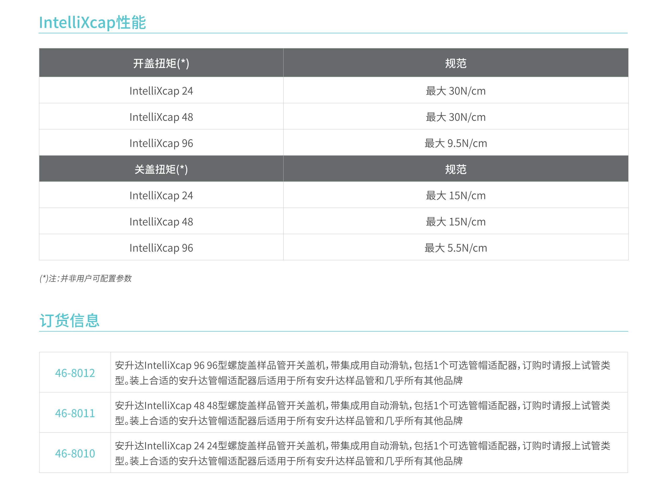Click the 订货信息 section heading
Viewport: 667px width, 504px height.
(x=69, y=320)
